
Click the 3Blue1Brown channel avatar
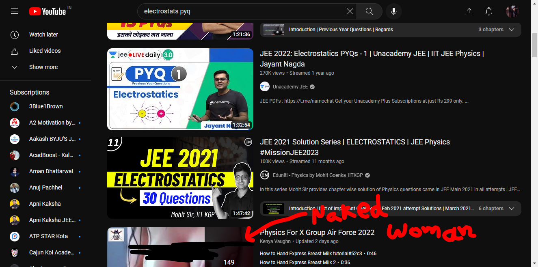pos(15,106)
